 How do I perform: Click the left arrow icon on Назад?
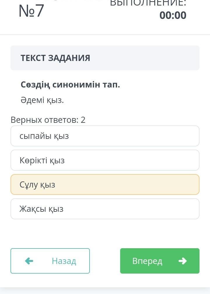click(29, 261)
